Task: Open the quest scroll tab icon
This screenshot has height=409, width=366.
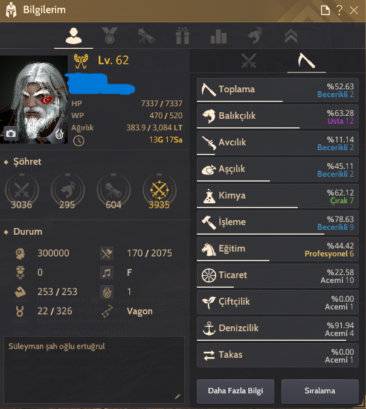Action: tap(146, 36)
